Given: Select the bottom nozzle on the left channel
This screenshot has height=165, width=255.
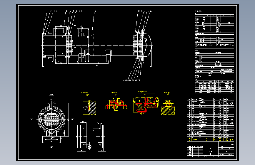Looking at the screenshot, I should coord(56,58).
